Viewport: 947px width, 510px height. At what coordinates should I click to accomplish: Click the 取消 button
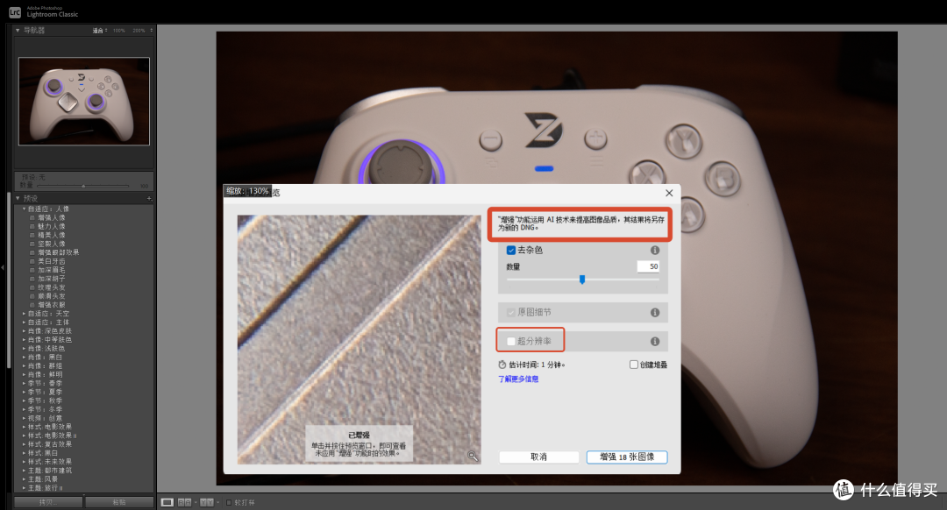point(538,457)
